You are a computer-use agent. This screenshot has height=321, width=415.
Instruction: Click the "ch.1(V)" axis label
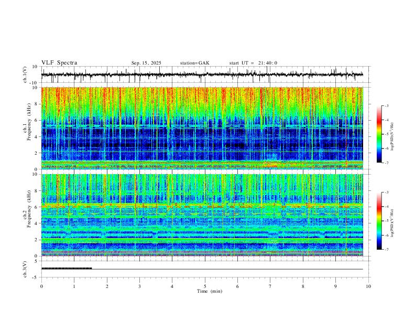click(25, 74)
